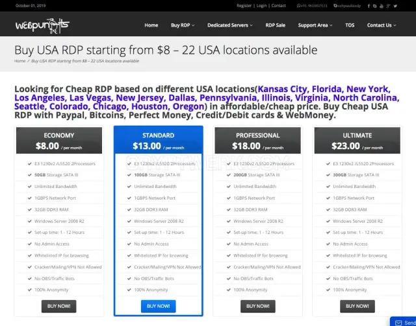
Task: Click the checkmark beside 200GB Storage SATA III
Action: point(229,175)
